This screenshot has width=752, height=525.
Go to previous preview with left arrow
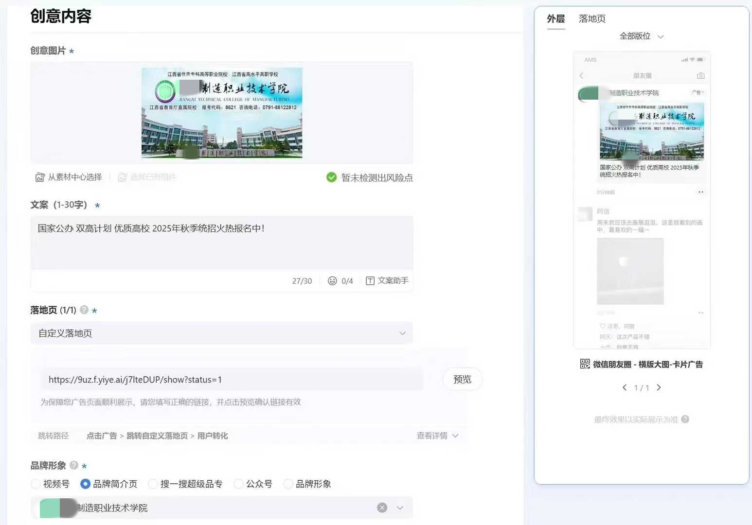(x=625, y=387)
